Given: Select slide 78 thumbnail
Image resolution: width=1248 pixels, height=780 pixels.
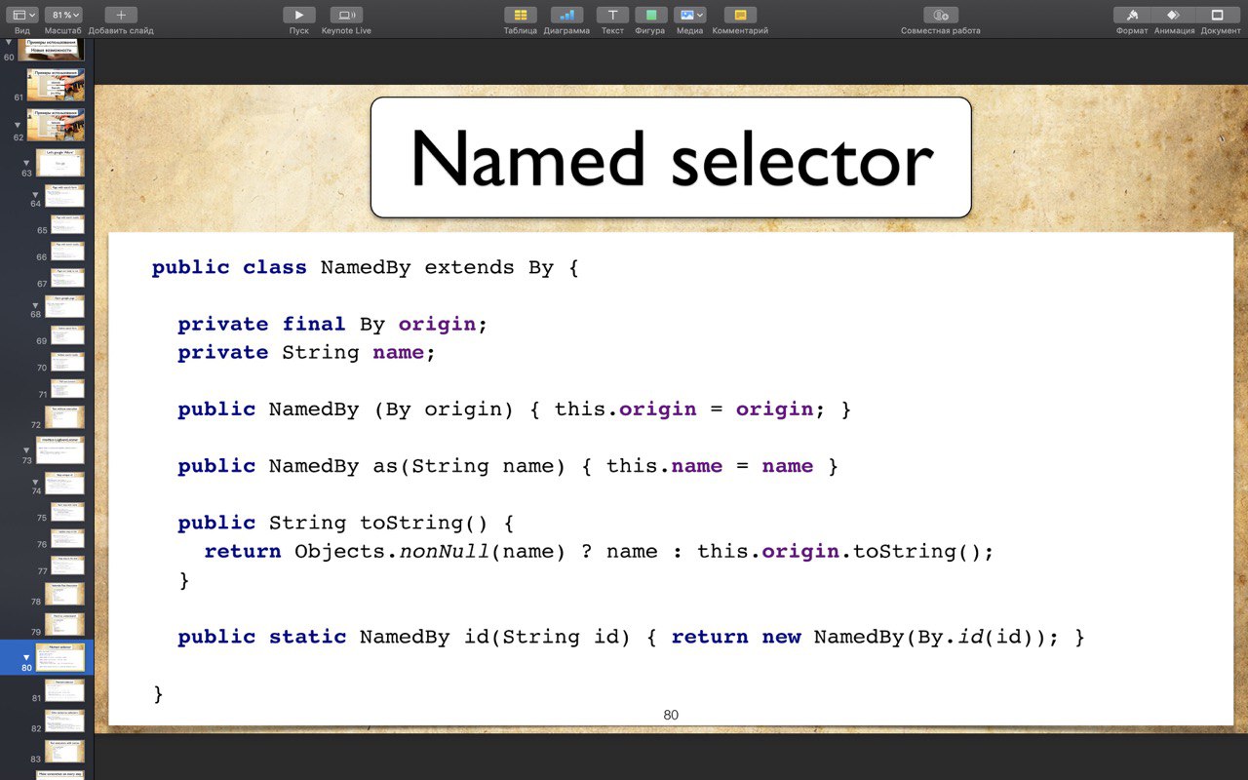Looking at the screenshot, I should click(64, 594).
